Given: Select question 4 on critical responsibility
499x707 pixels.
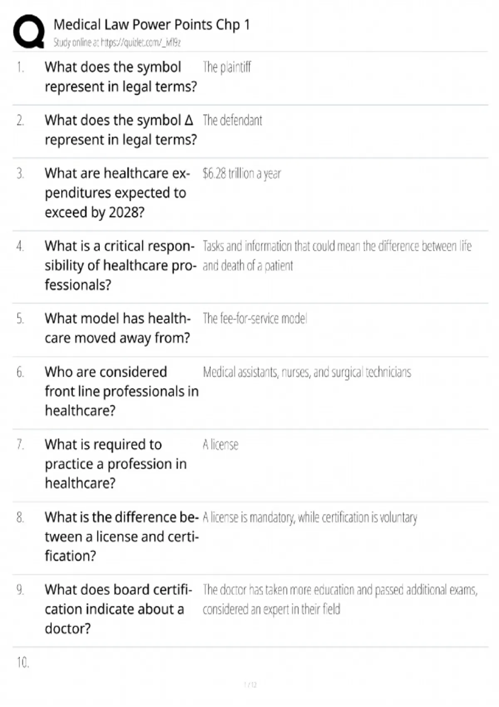Looking at the screenshot, I should click(x=121, y=265).
